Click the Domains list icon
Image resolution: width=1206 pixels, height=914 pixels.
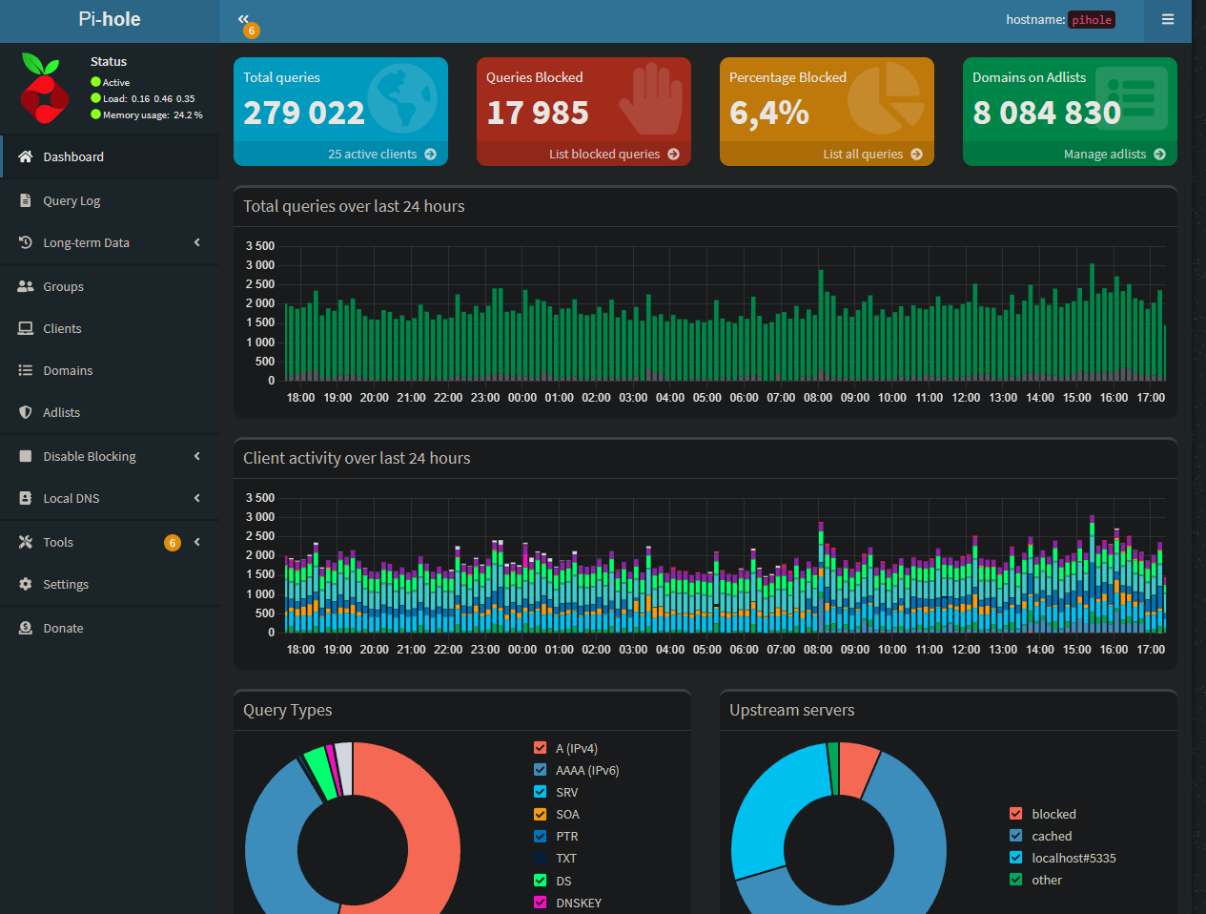pyautogui.click(x=26, y=370)
